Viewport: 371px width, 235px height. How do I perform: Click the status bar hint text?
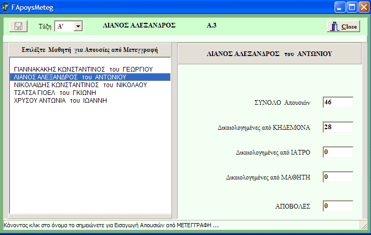tap(111, 226)
